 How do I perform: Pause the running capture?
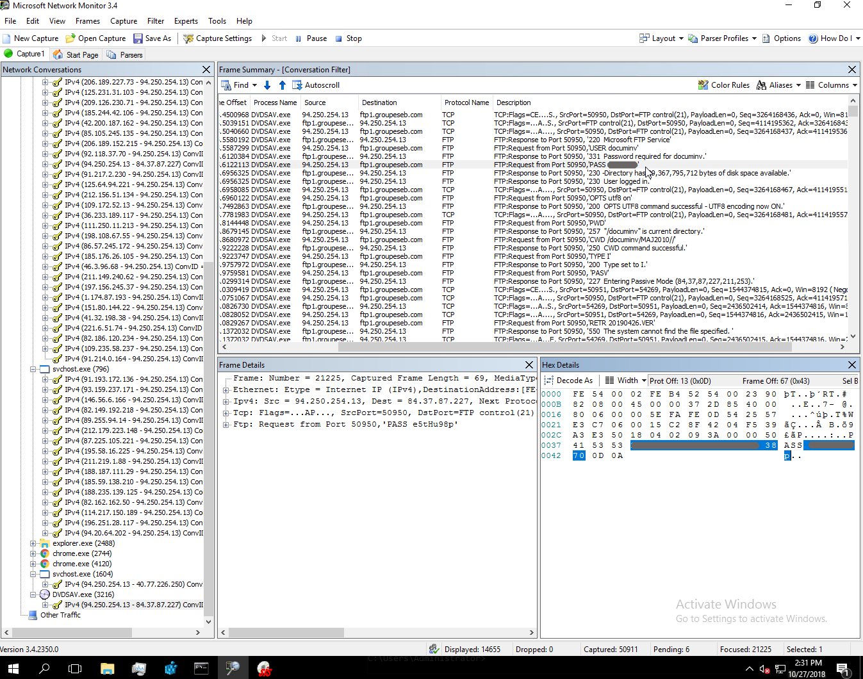[x=311, y=38]
